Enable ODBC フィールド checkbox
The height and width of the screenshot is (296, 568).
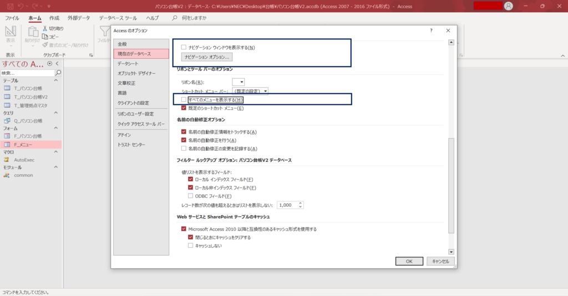pyautogui.click(x=191, y=196)
